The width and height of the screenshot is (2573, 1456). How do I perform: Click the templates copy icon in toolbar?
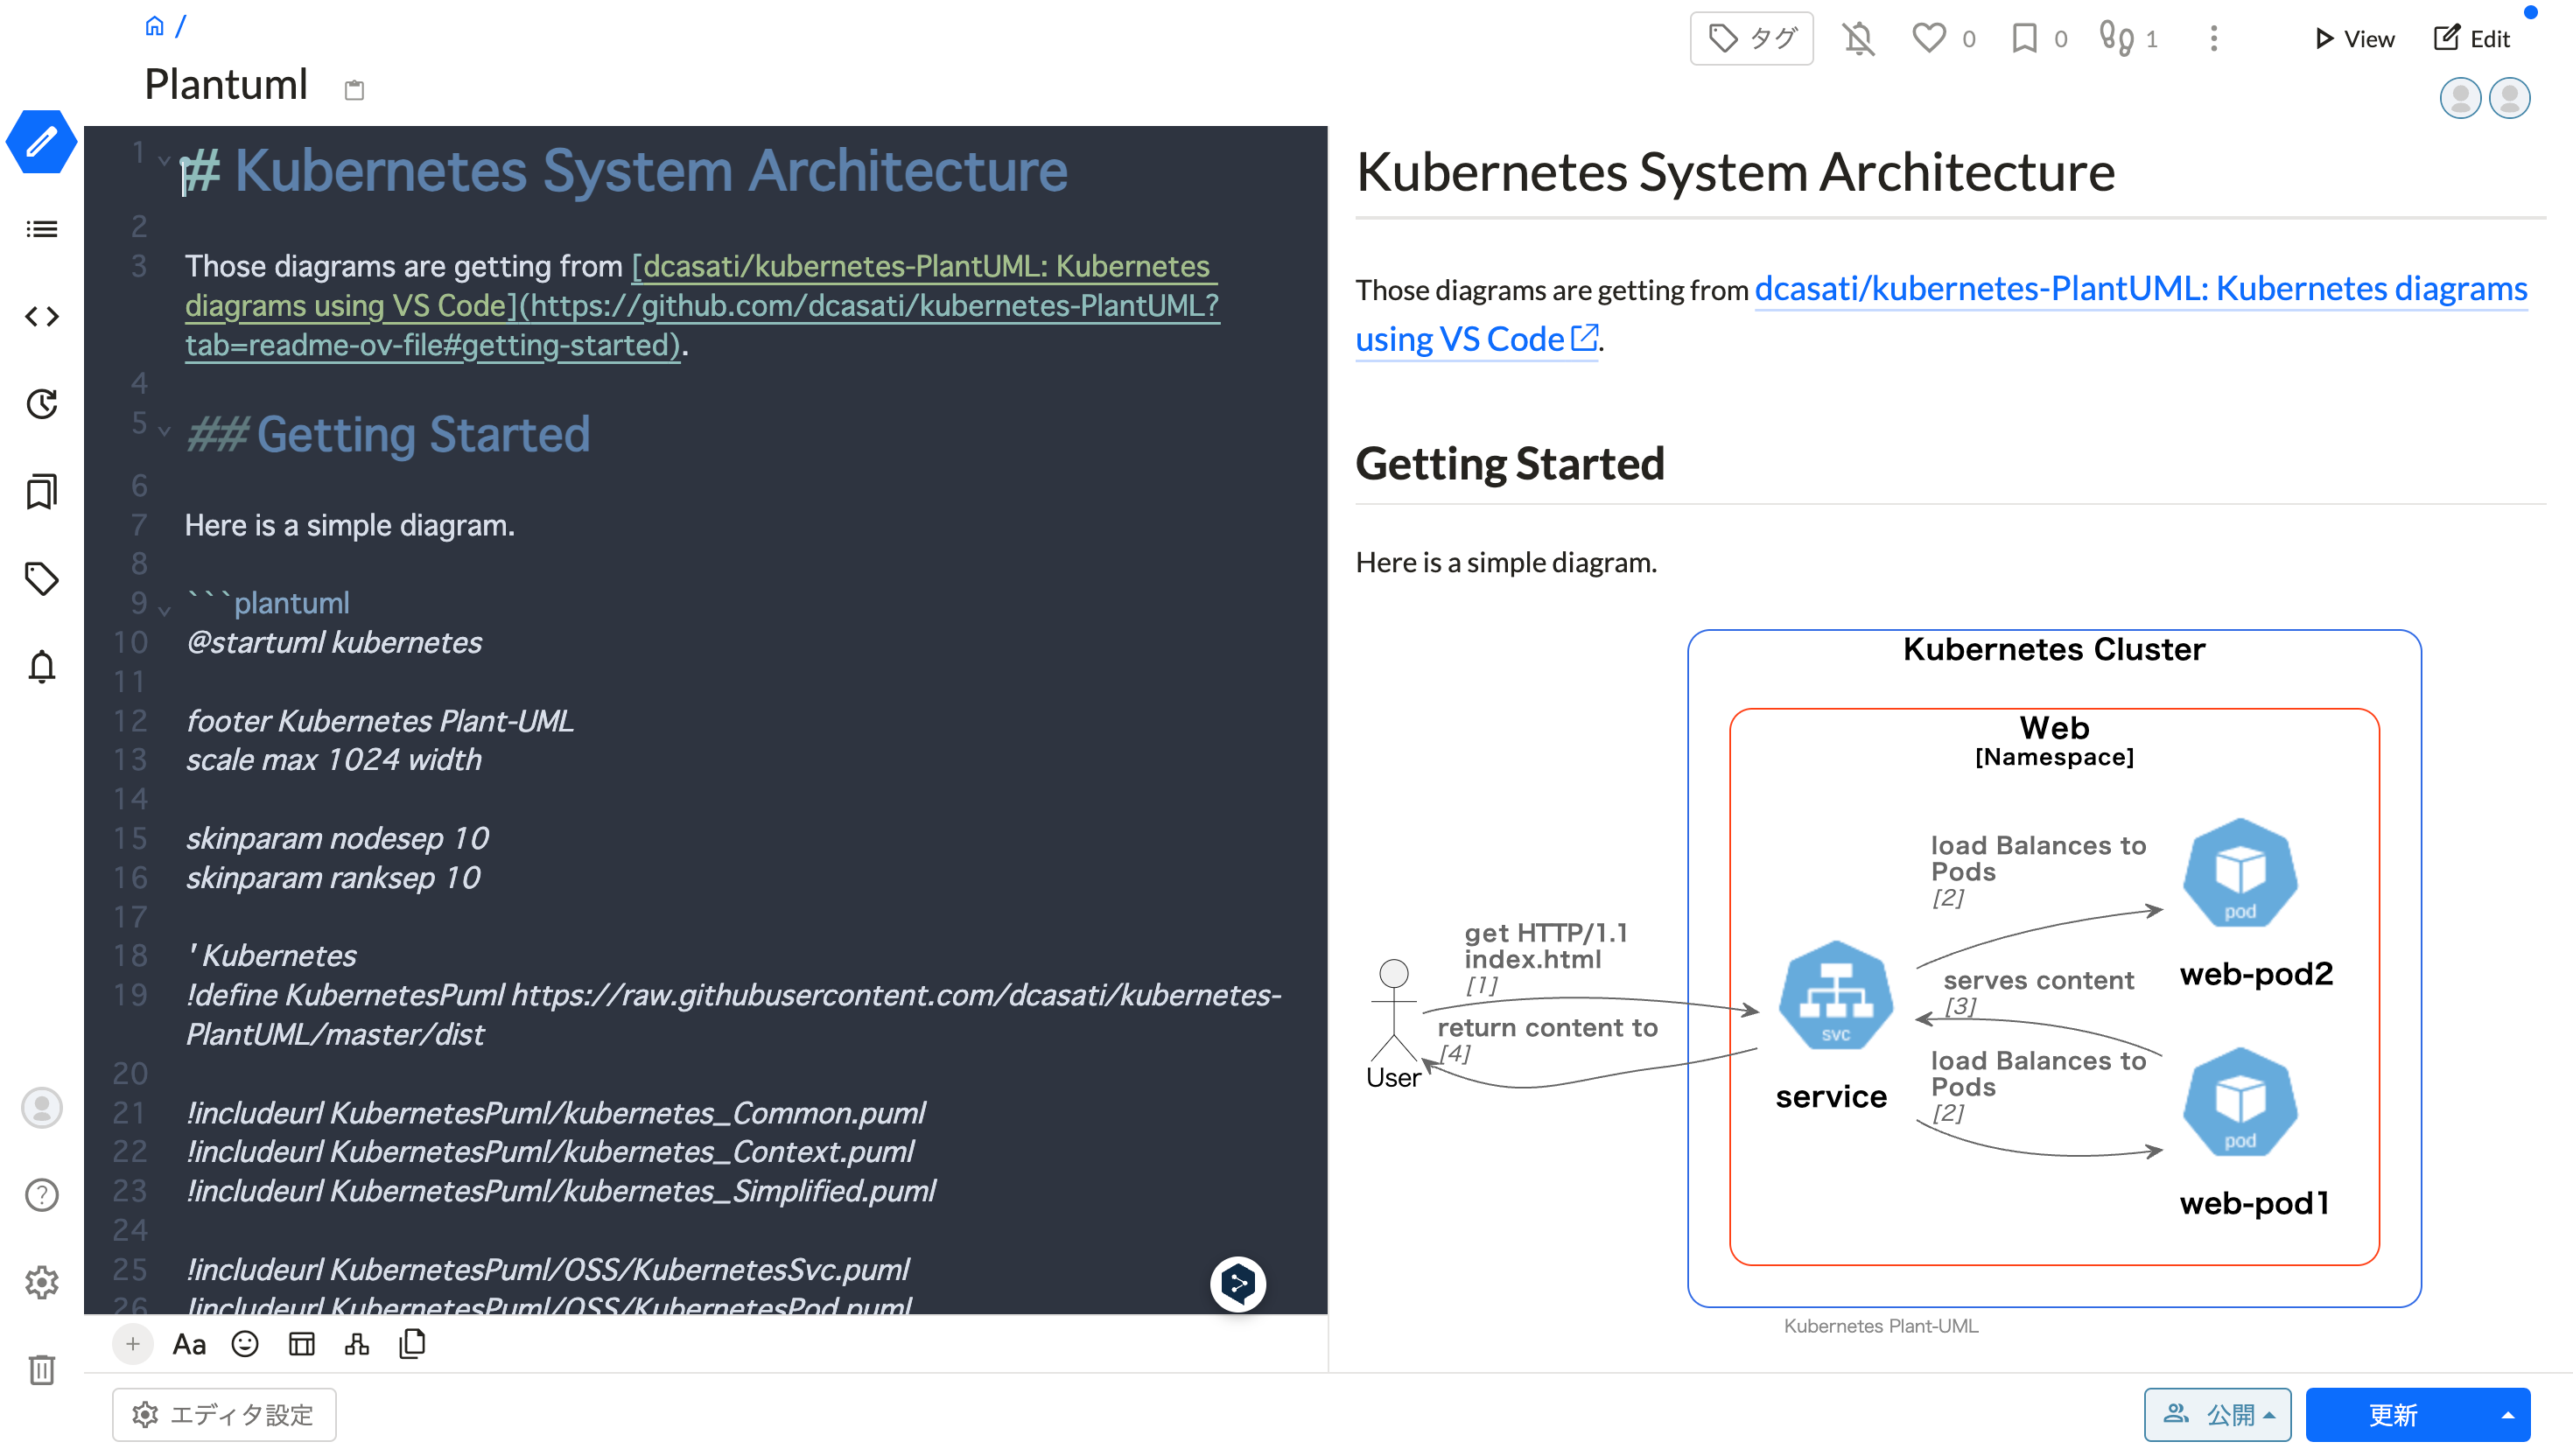tap(412, 1344)
